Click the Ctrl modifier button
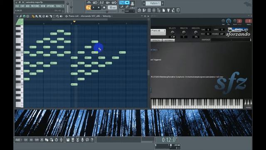The image size is (266, 150). click(x=26, y=140)
